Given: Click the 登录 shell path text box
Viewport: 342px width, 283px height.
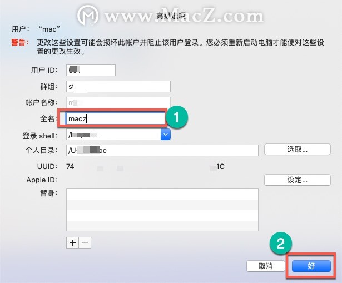Looking at the screenshot, I should tap(113, 135).
